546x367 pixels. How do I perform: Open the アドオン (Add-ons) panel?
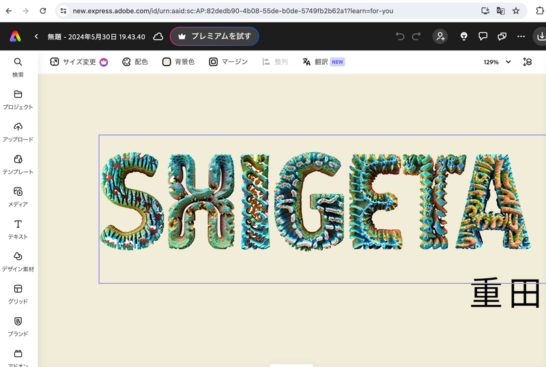[x=18, y=358]
